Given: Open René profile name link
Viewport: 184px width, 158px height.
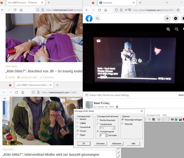Looking at the screenshot, I should click(101, 103).
